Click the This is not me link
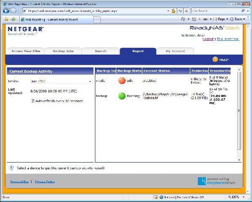The height and width of the screenshot is (202, 252). (x=228, y=39)
